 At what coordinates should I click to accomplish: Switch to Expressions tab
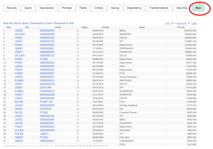pyautogui.click(x=46, y=8)
